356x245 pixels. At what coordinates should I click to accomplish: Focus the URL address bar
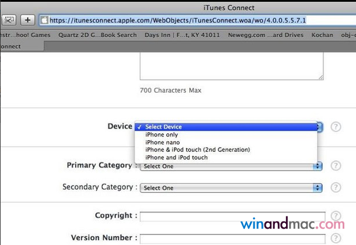[x=186, y=20]
